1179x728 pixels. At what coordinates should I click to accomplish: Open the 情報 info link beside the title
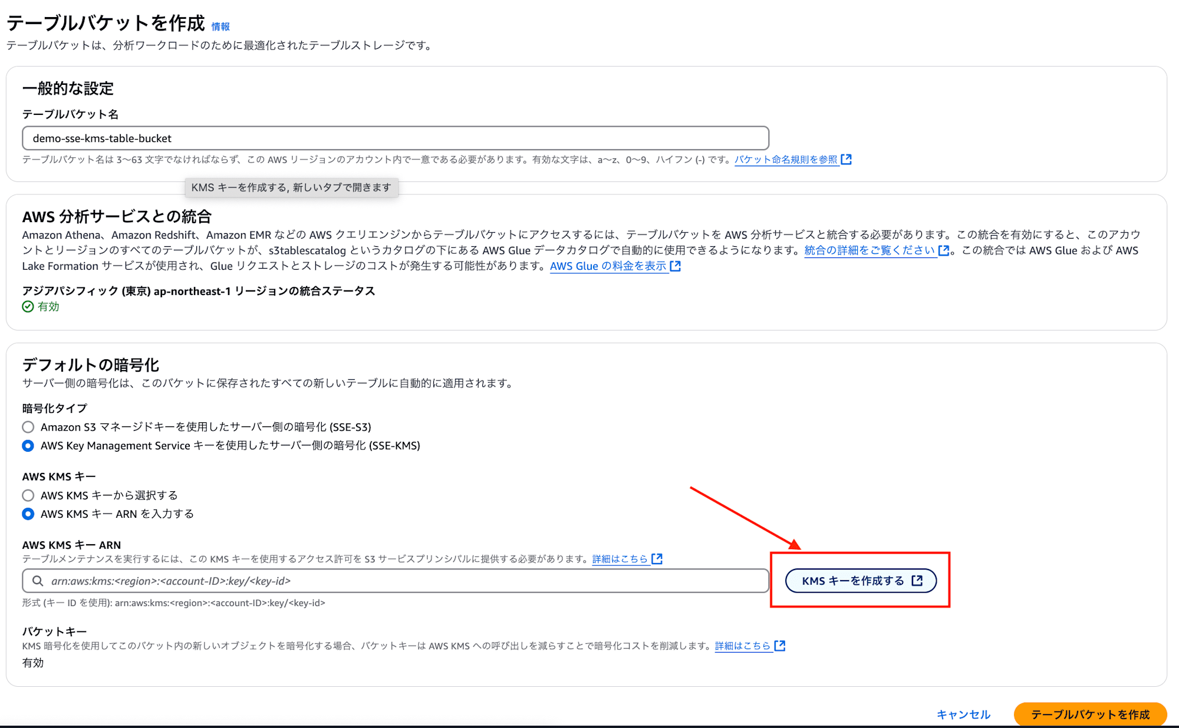[220, 27]
